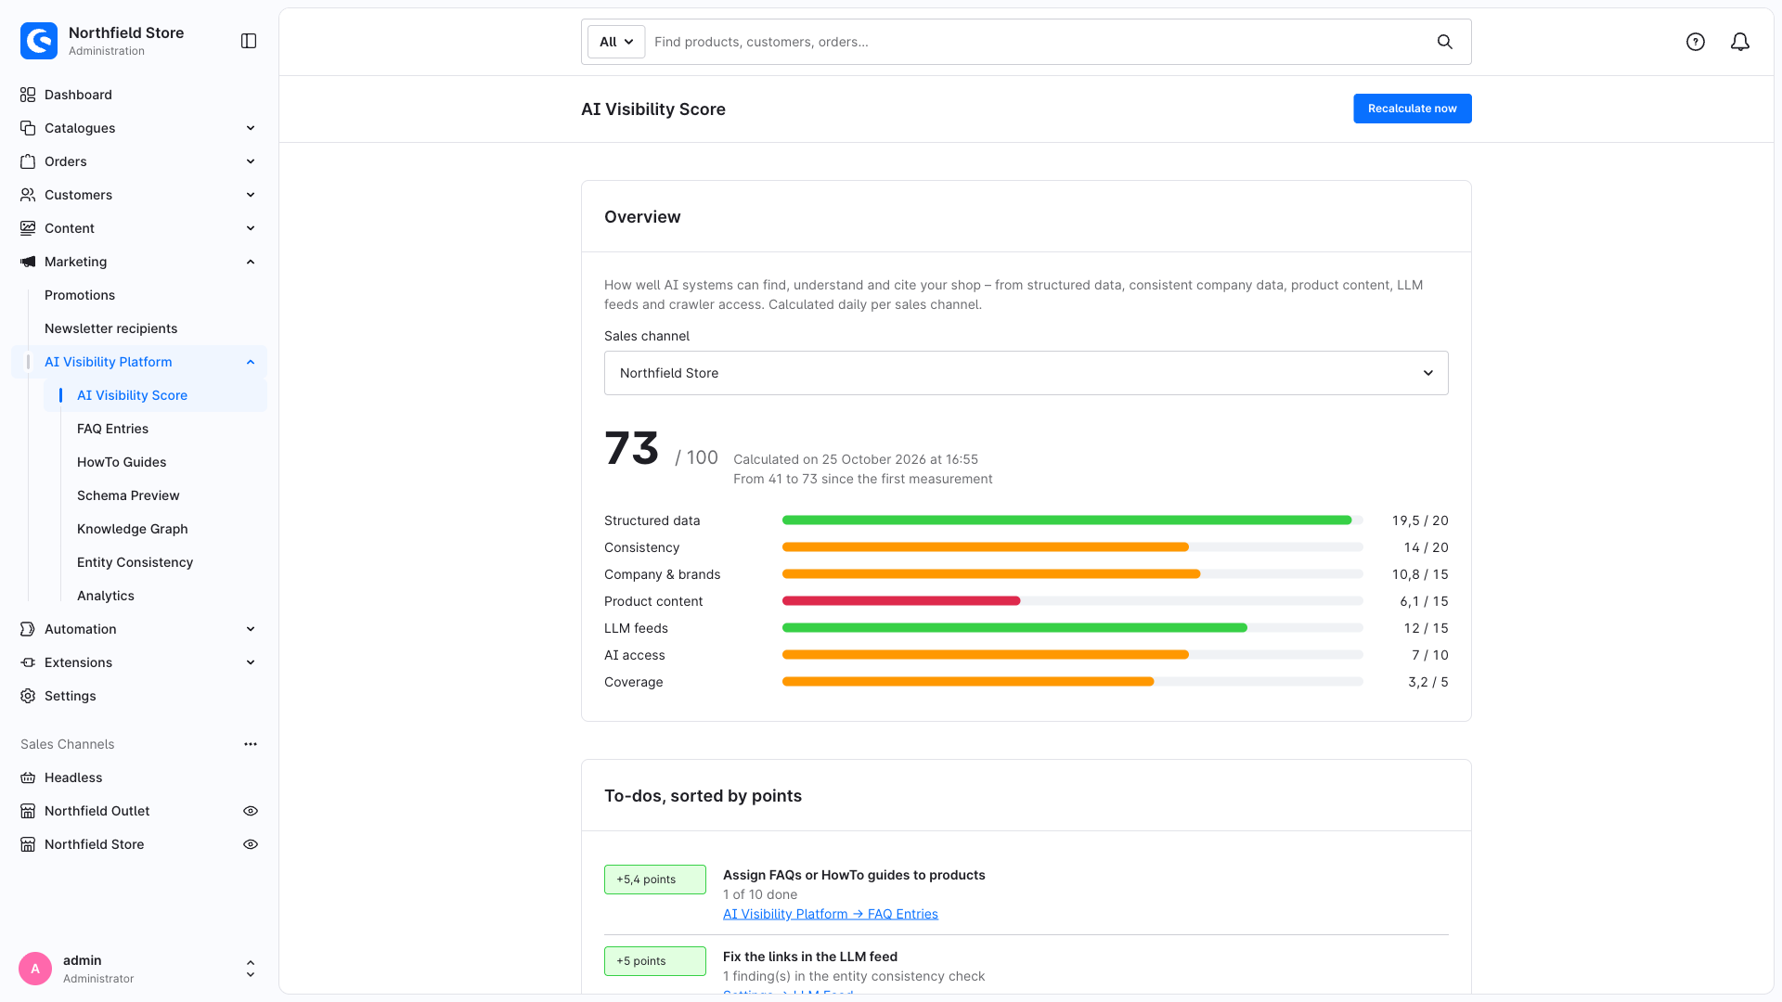This screenshot has height=1002, width=1782.
Task: Follow the AI Visibility Platform → FAQ Entries link
Action: (x=831, y=914)
